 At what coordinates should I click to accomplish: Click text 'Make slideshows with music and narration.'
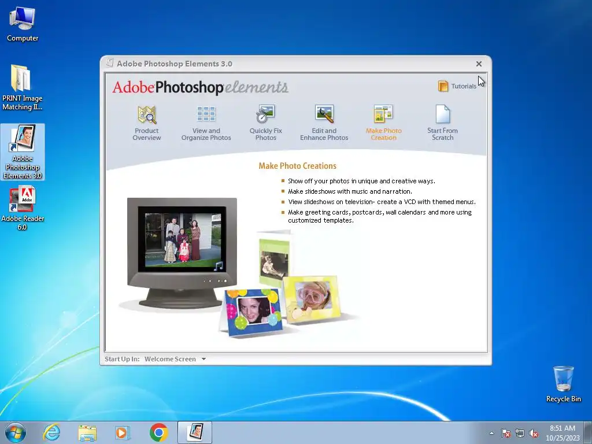click(350, 191)
